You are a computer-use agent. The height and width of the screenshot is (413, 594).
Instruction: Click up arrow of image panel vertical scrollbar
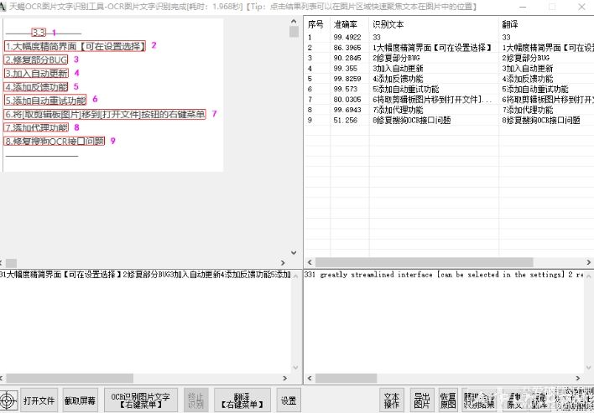[x=294, y=21]
